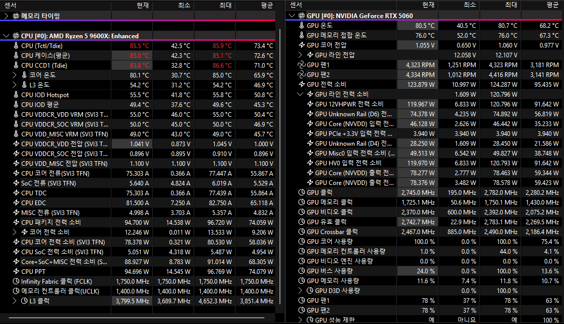Click the chip icon beside 메모리 타이밍
This screenshot has height=324, width=564.
point(16,16)
